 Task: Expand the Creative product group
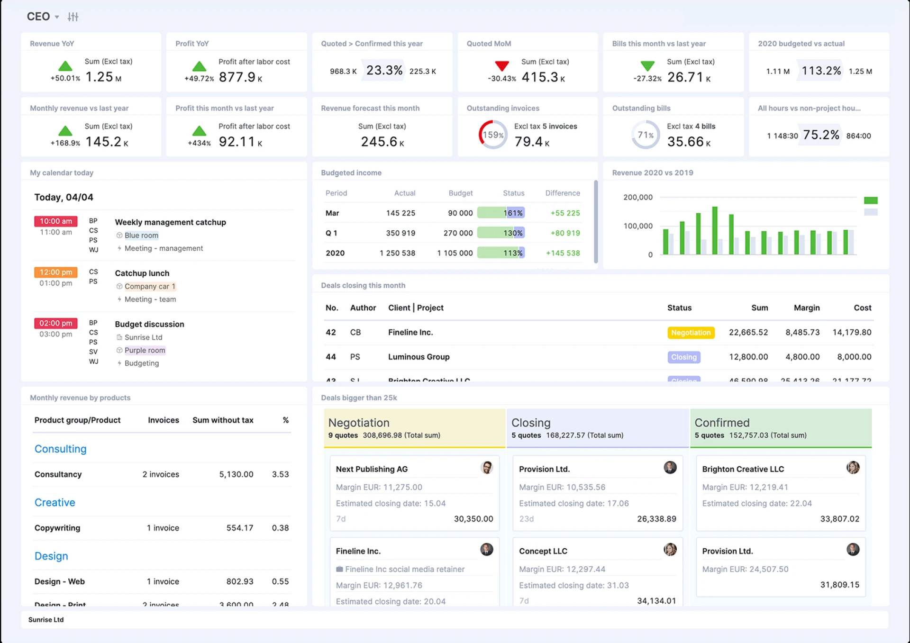pyautogui.click(x=55, y=502)
